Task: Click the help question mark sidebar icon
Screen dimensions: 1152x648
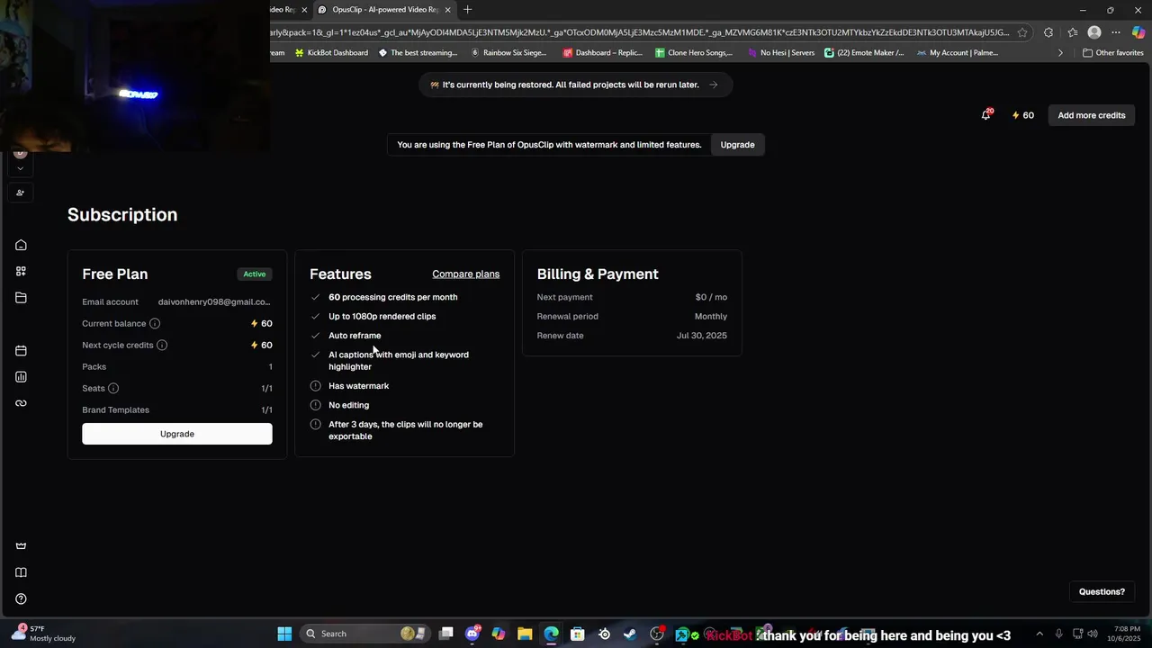Action: [x=21, y=598]
